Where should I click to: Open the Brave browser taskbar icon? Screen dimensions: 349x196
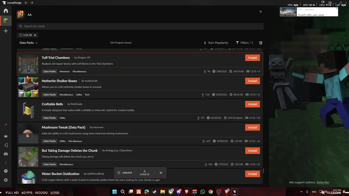187,192
